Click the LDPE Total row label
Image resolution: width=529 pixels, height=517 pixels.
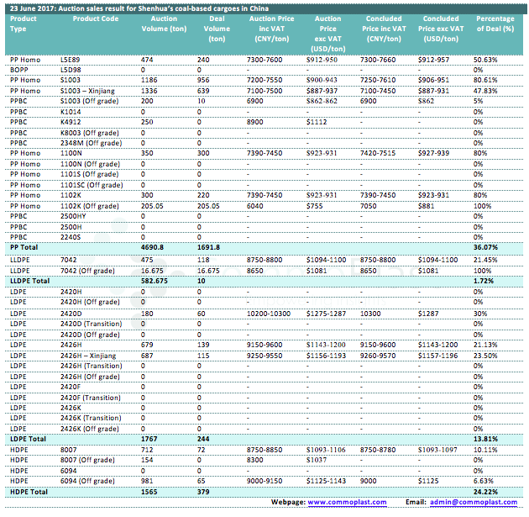[29, 439]
